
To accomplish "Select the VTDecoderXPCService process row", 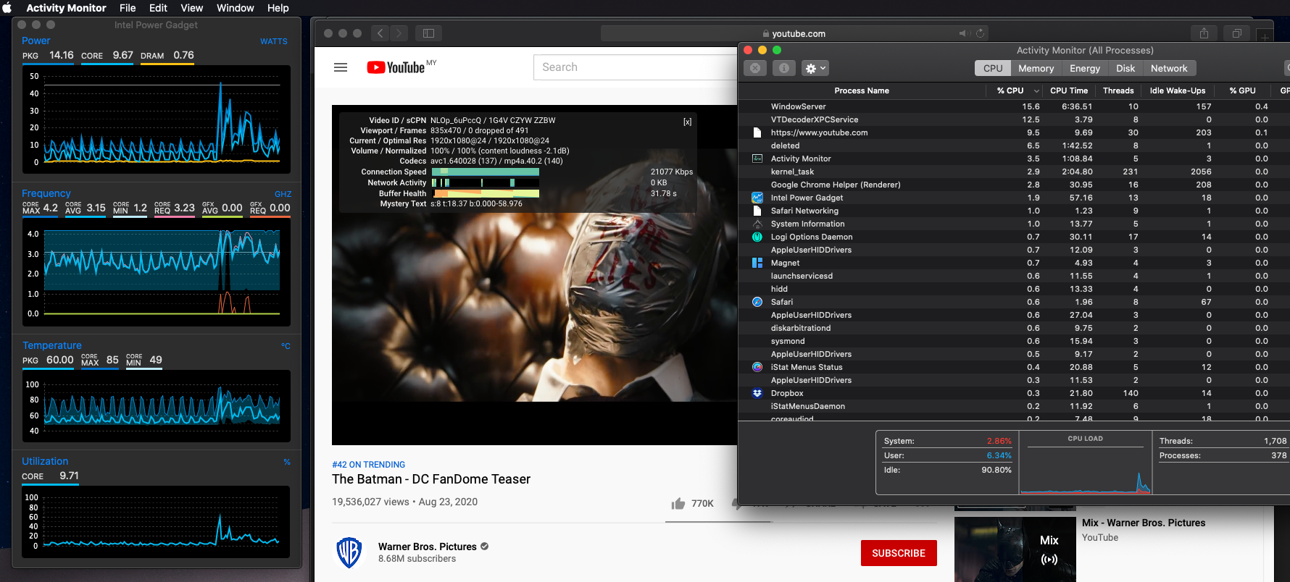I will [1014, 119].
